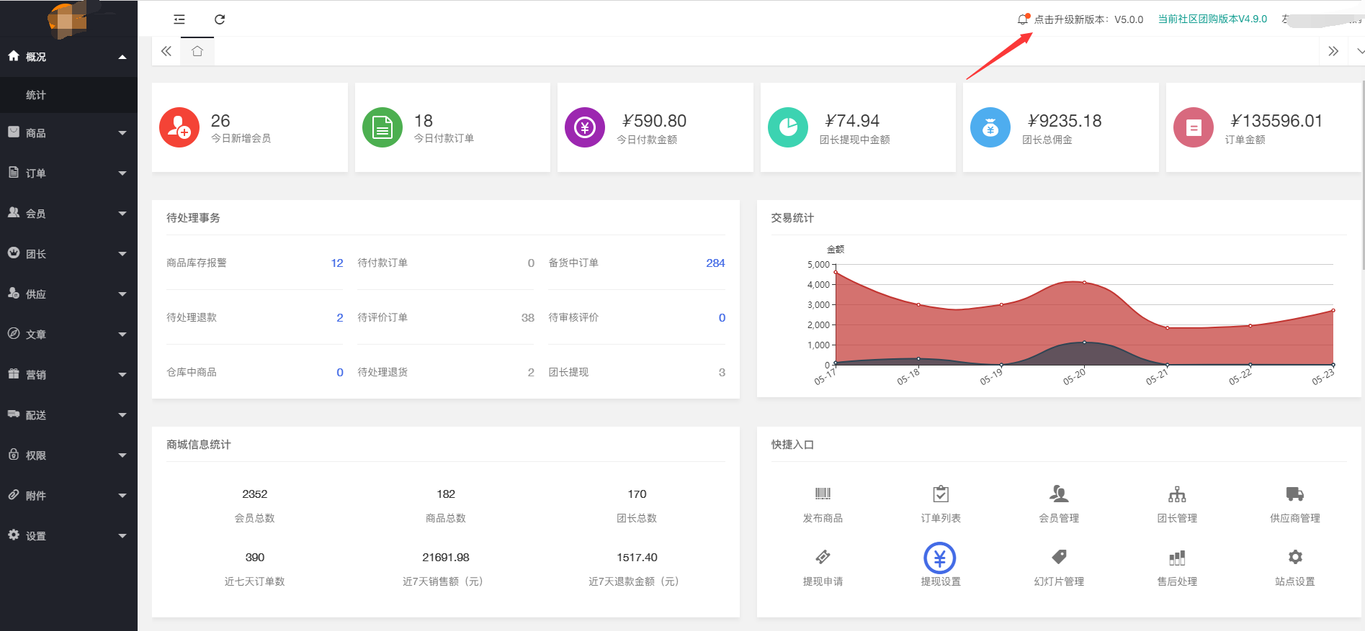Open 待审核评价 count 0

pos(722,318)
